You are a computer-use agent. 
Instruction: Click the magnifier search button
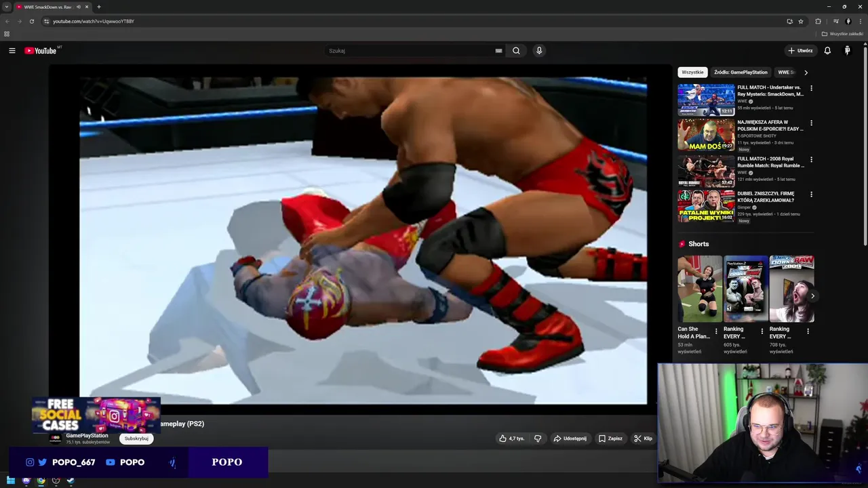pos(516,51)
